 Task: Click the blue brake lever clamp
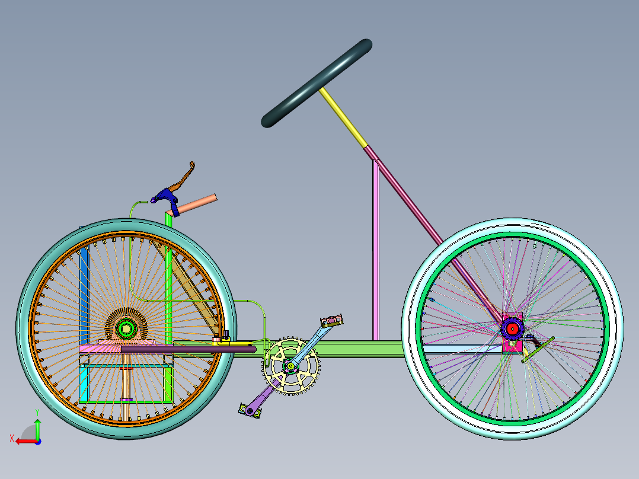pyautogui.click(x=166, y=199)
